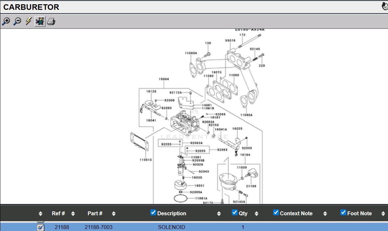Click the lightning bolt toolbar icon
388x231 pixels.
tap(29, 22)
